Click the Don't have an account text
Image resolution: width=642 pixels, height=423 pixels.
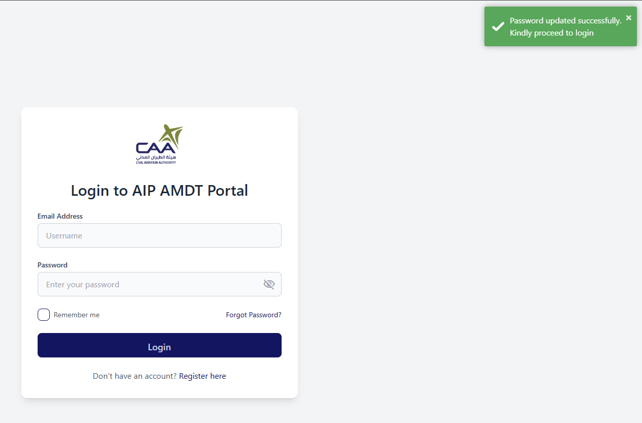135,376
